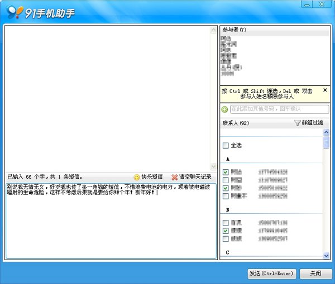This screenshot has width=335, height=284.
Task: Check the third contact under group B
Action: (x=226, y=239)
